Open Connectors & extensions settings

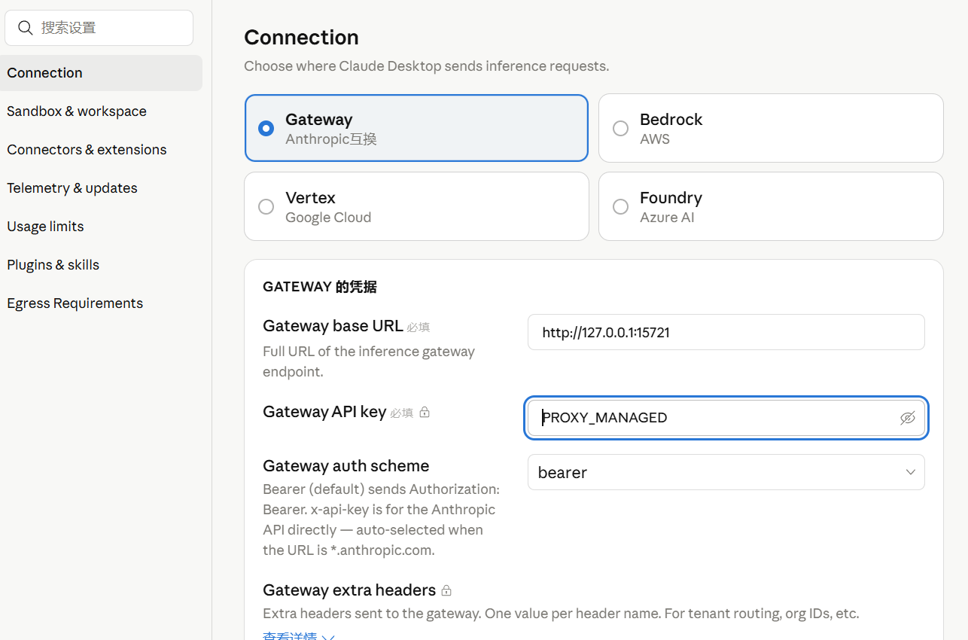pos(102,150)
